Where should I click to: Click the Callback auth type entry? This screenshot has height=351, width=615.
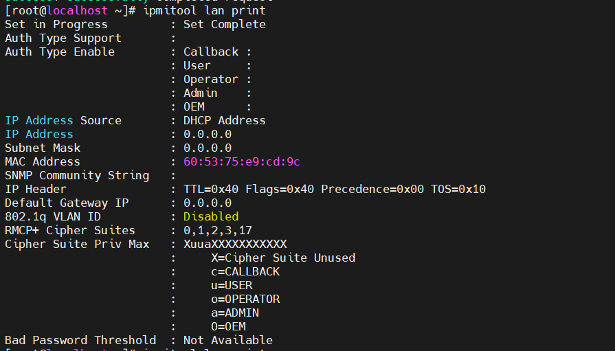[x=211, y=52]
